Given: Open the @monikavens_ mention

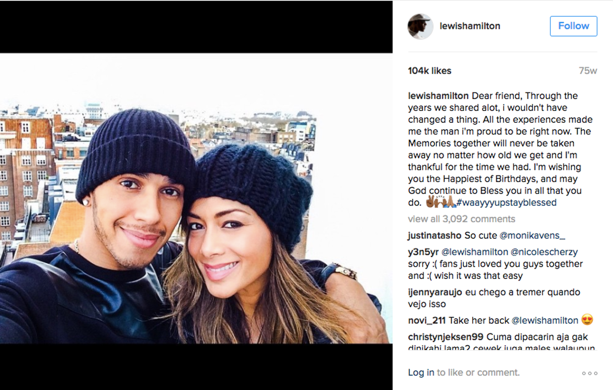Looking at the screenshot, I should pos(532,235).
